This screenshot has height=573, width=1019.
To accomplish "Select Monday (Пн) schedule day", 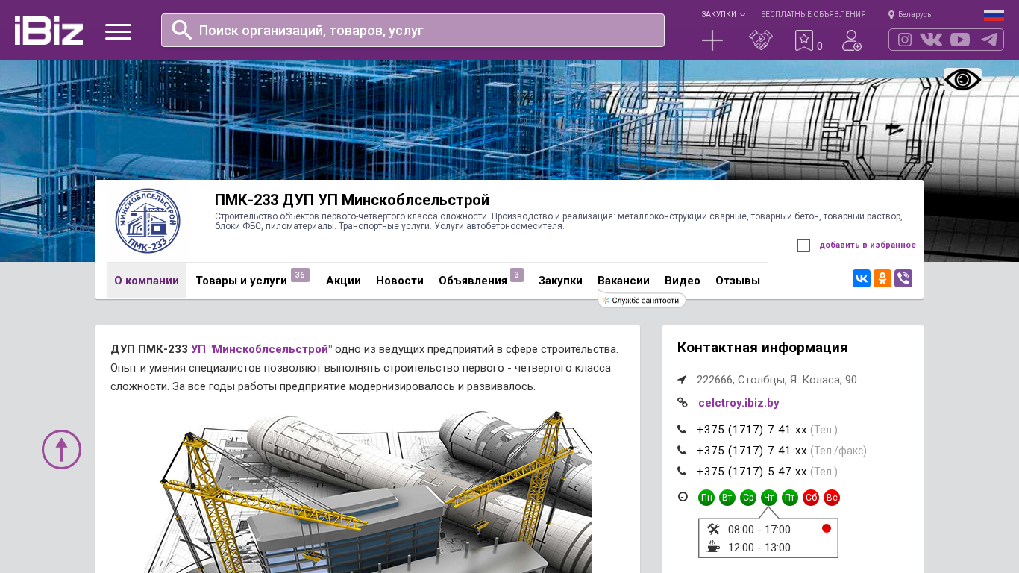I will point(706,498).
